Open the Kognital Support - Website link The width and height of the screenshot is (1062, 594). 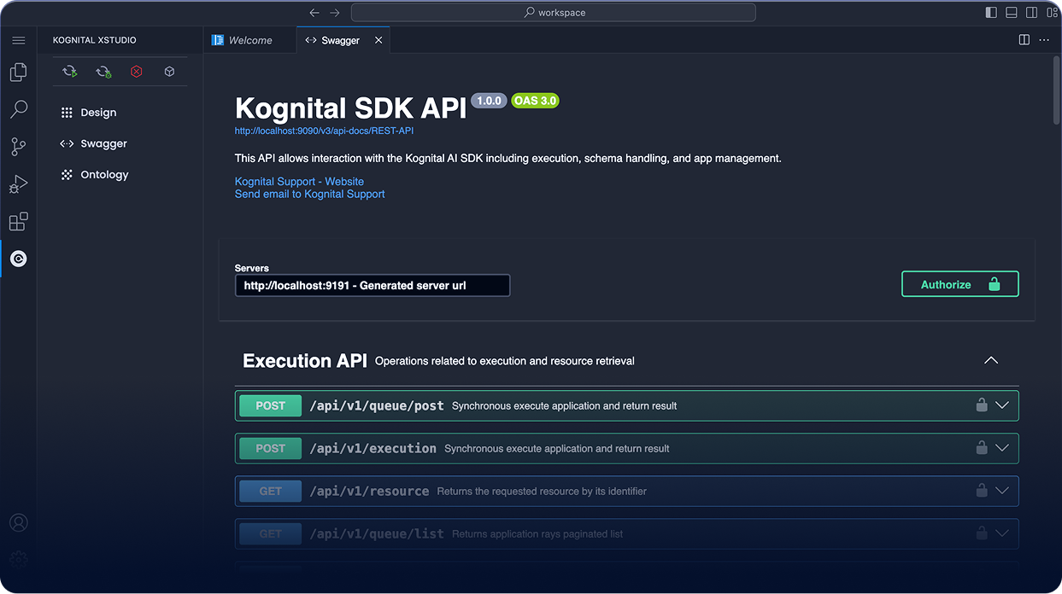(299, 181)
